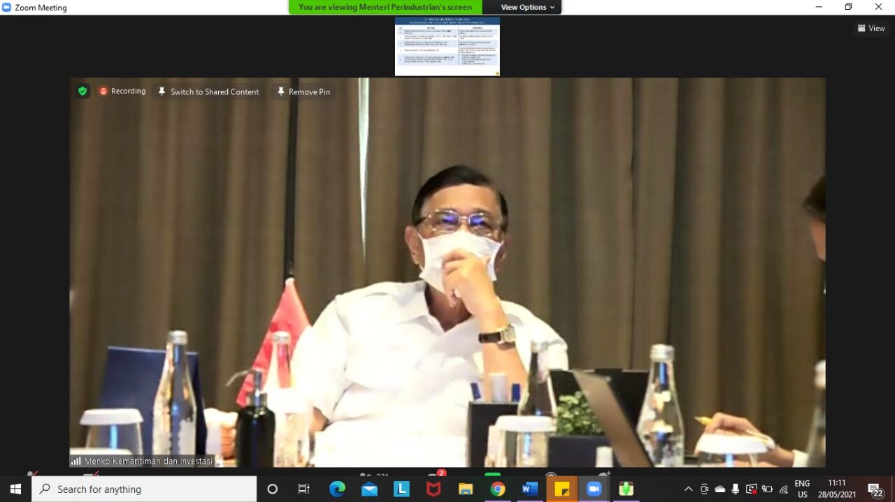Switch to Shared Content
Screen dimensions: 895x502
point(208,92)
